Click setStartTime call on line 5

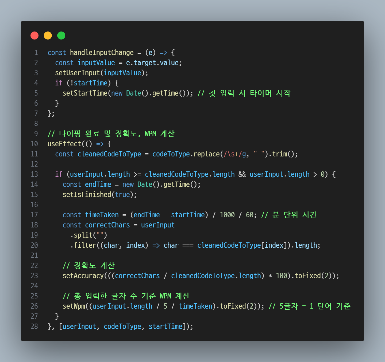tap(85, 93)
